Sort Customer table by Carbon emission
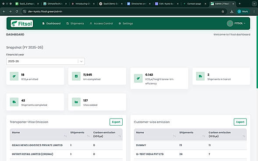258x161 pixels. [244, 136]
